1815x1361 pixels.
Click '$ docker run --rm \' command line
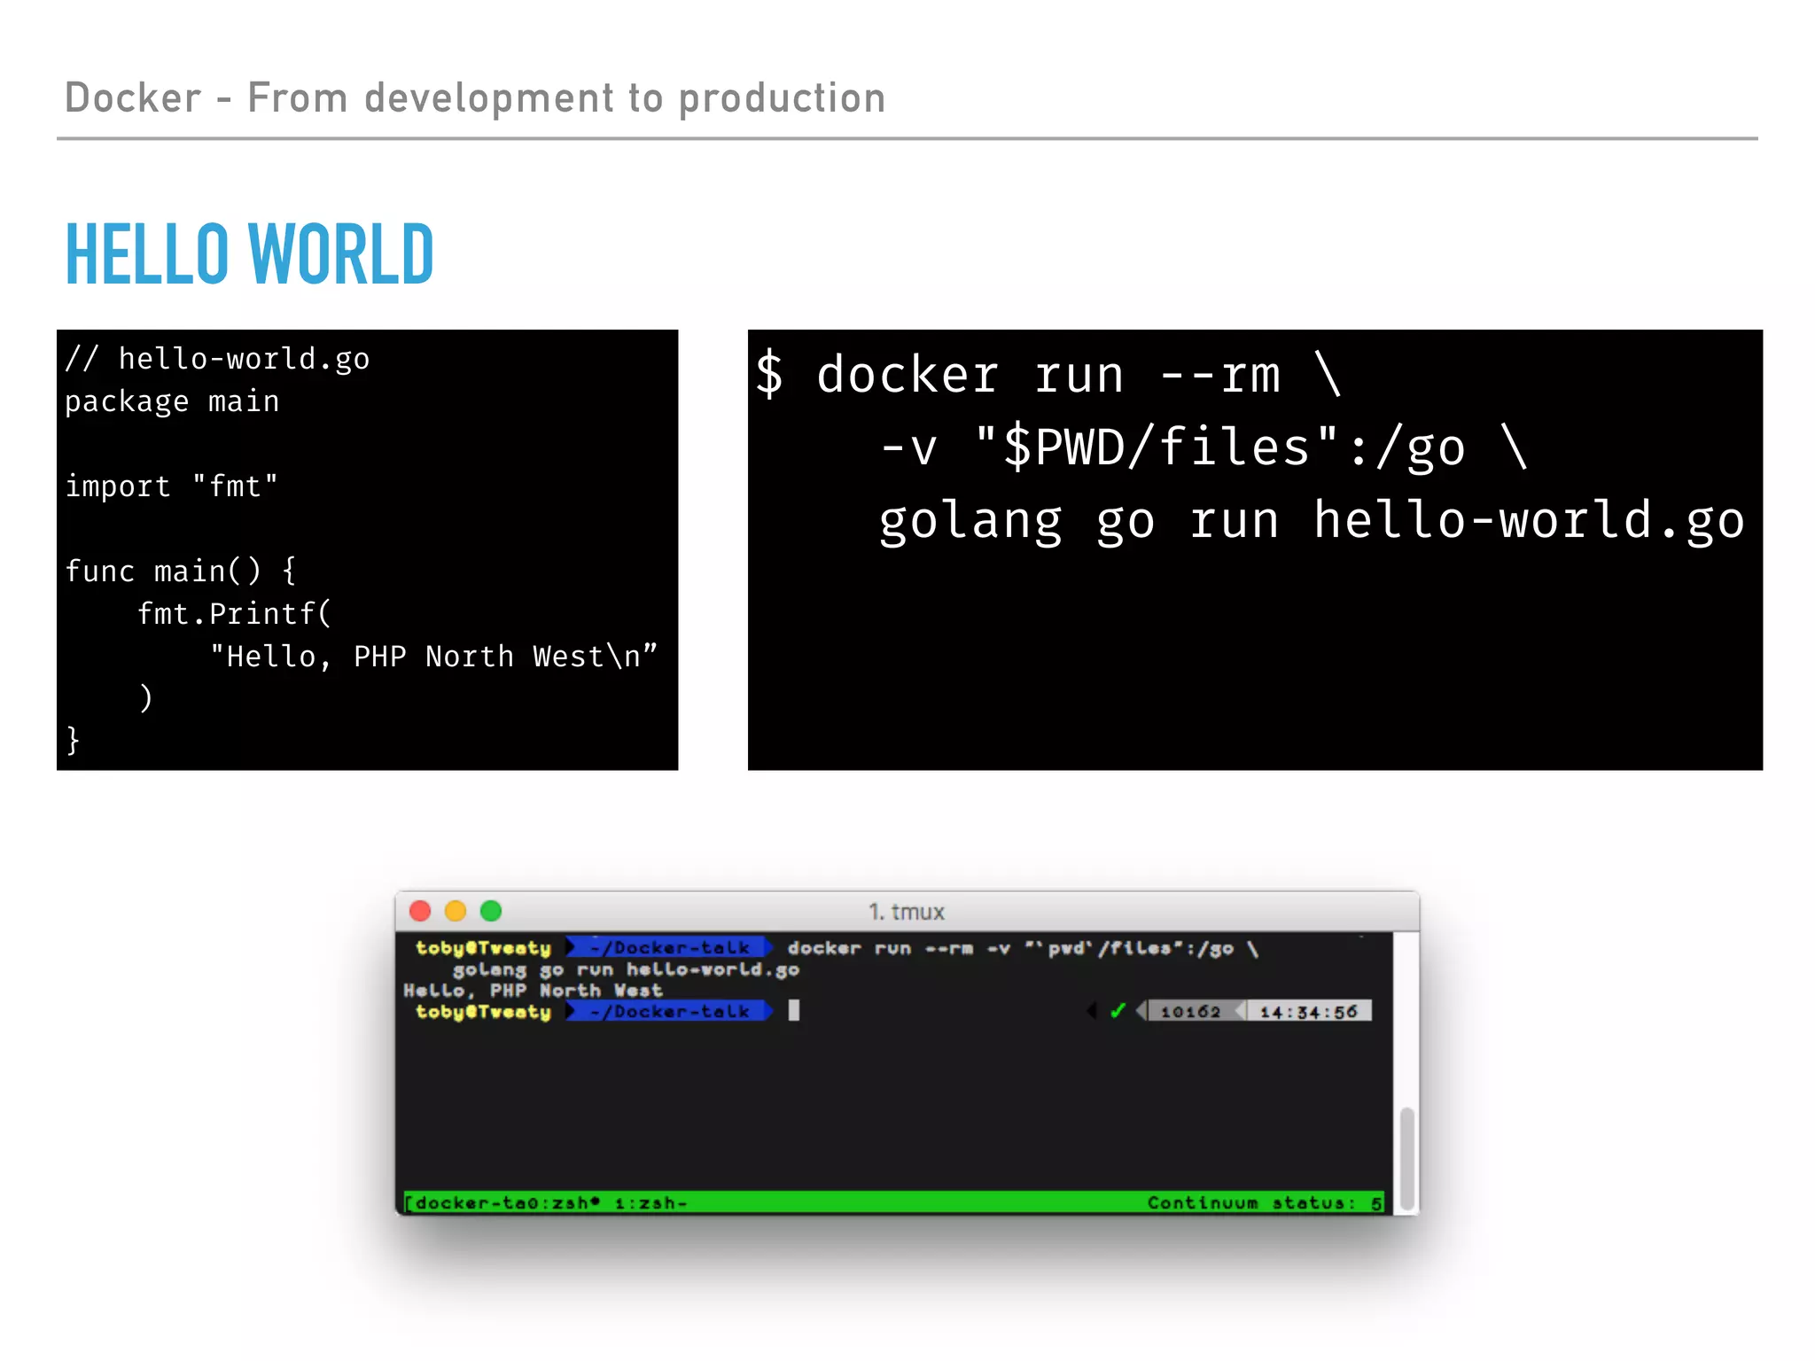coord(1049,375)
